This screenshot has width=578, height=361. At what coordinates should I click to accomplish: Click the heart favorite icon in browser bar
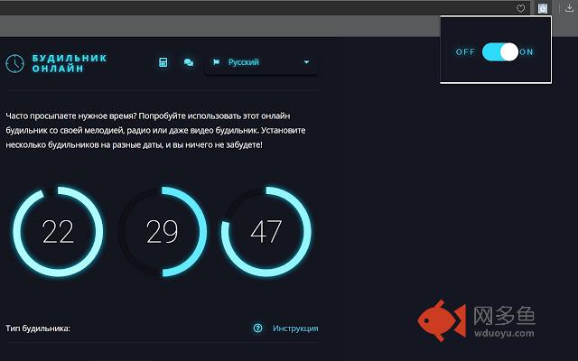click(520, 8)
